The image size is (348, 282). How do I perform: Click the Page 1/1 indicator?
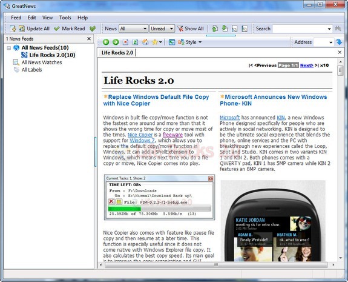click(288, 65)
